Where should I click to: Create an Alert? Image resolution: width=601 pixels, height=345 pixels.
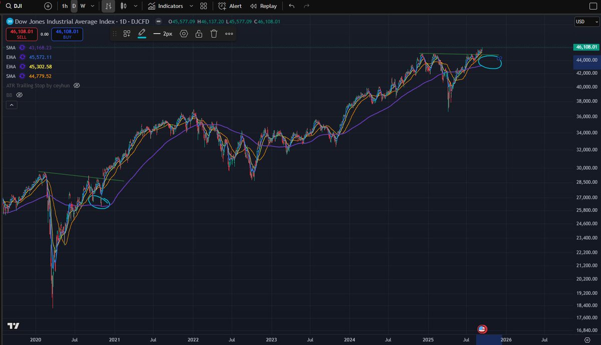click(x=230, y=6)
